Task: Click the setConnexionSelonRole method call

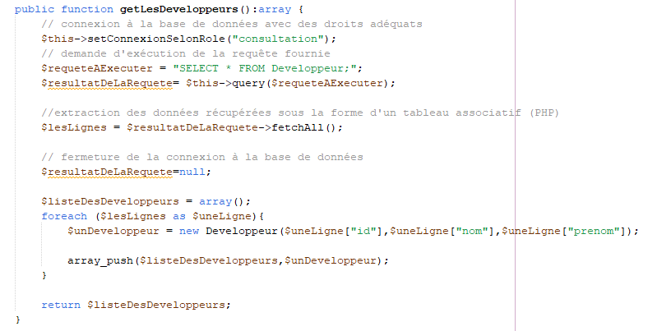Action: [x=156, y=39]
